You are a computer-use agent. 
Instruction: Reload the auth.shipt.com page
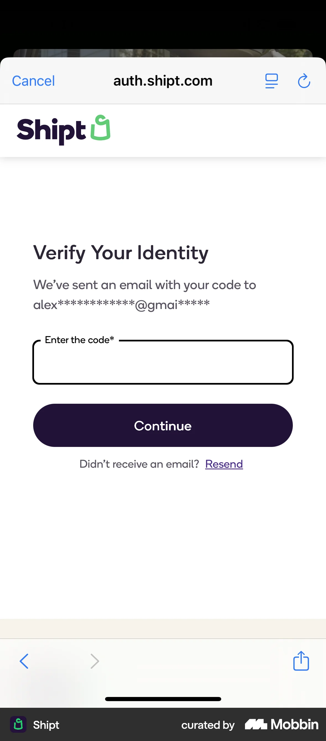[304, 81]
